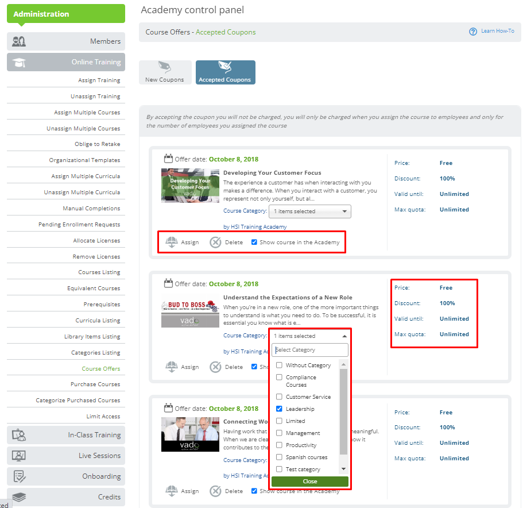This screenshot has height=508, width=523.
Task: Click the category list scrollbar thumb
Action: pos(343,411)
